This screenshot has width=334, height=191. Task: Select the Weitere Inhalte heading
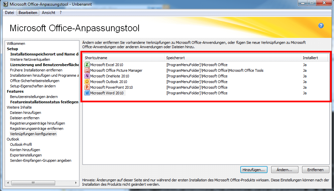coord(19,107)
